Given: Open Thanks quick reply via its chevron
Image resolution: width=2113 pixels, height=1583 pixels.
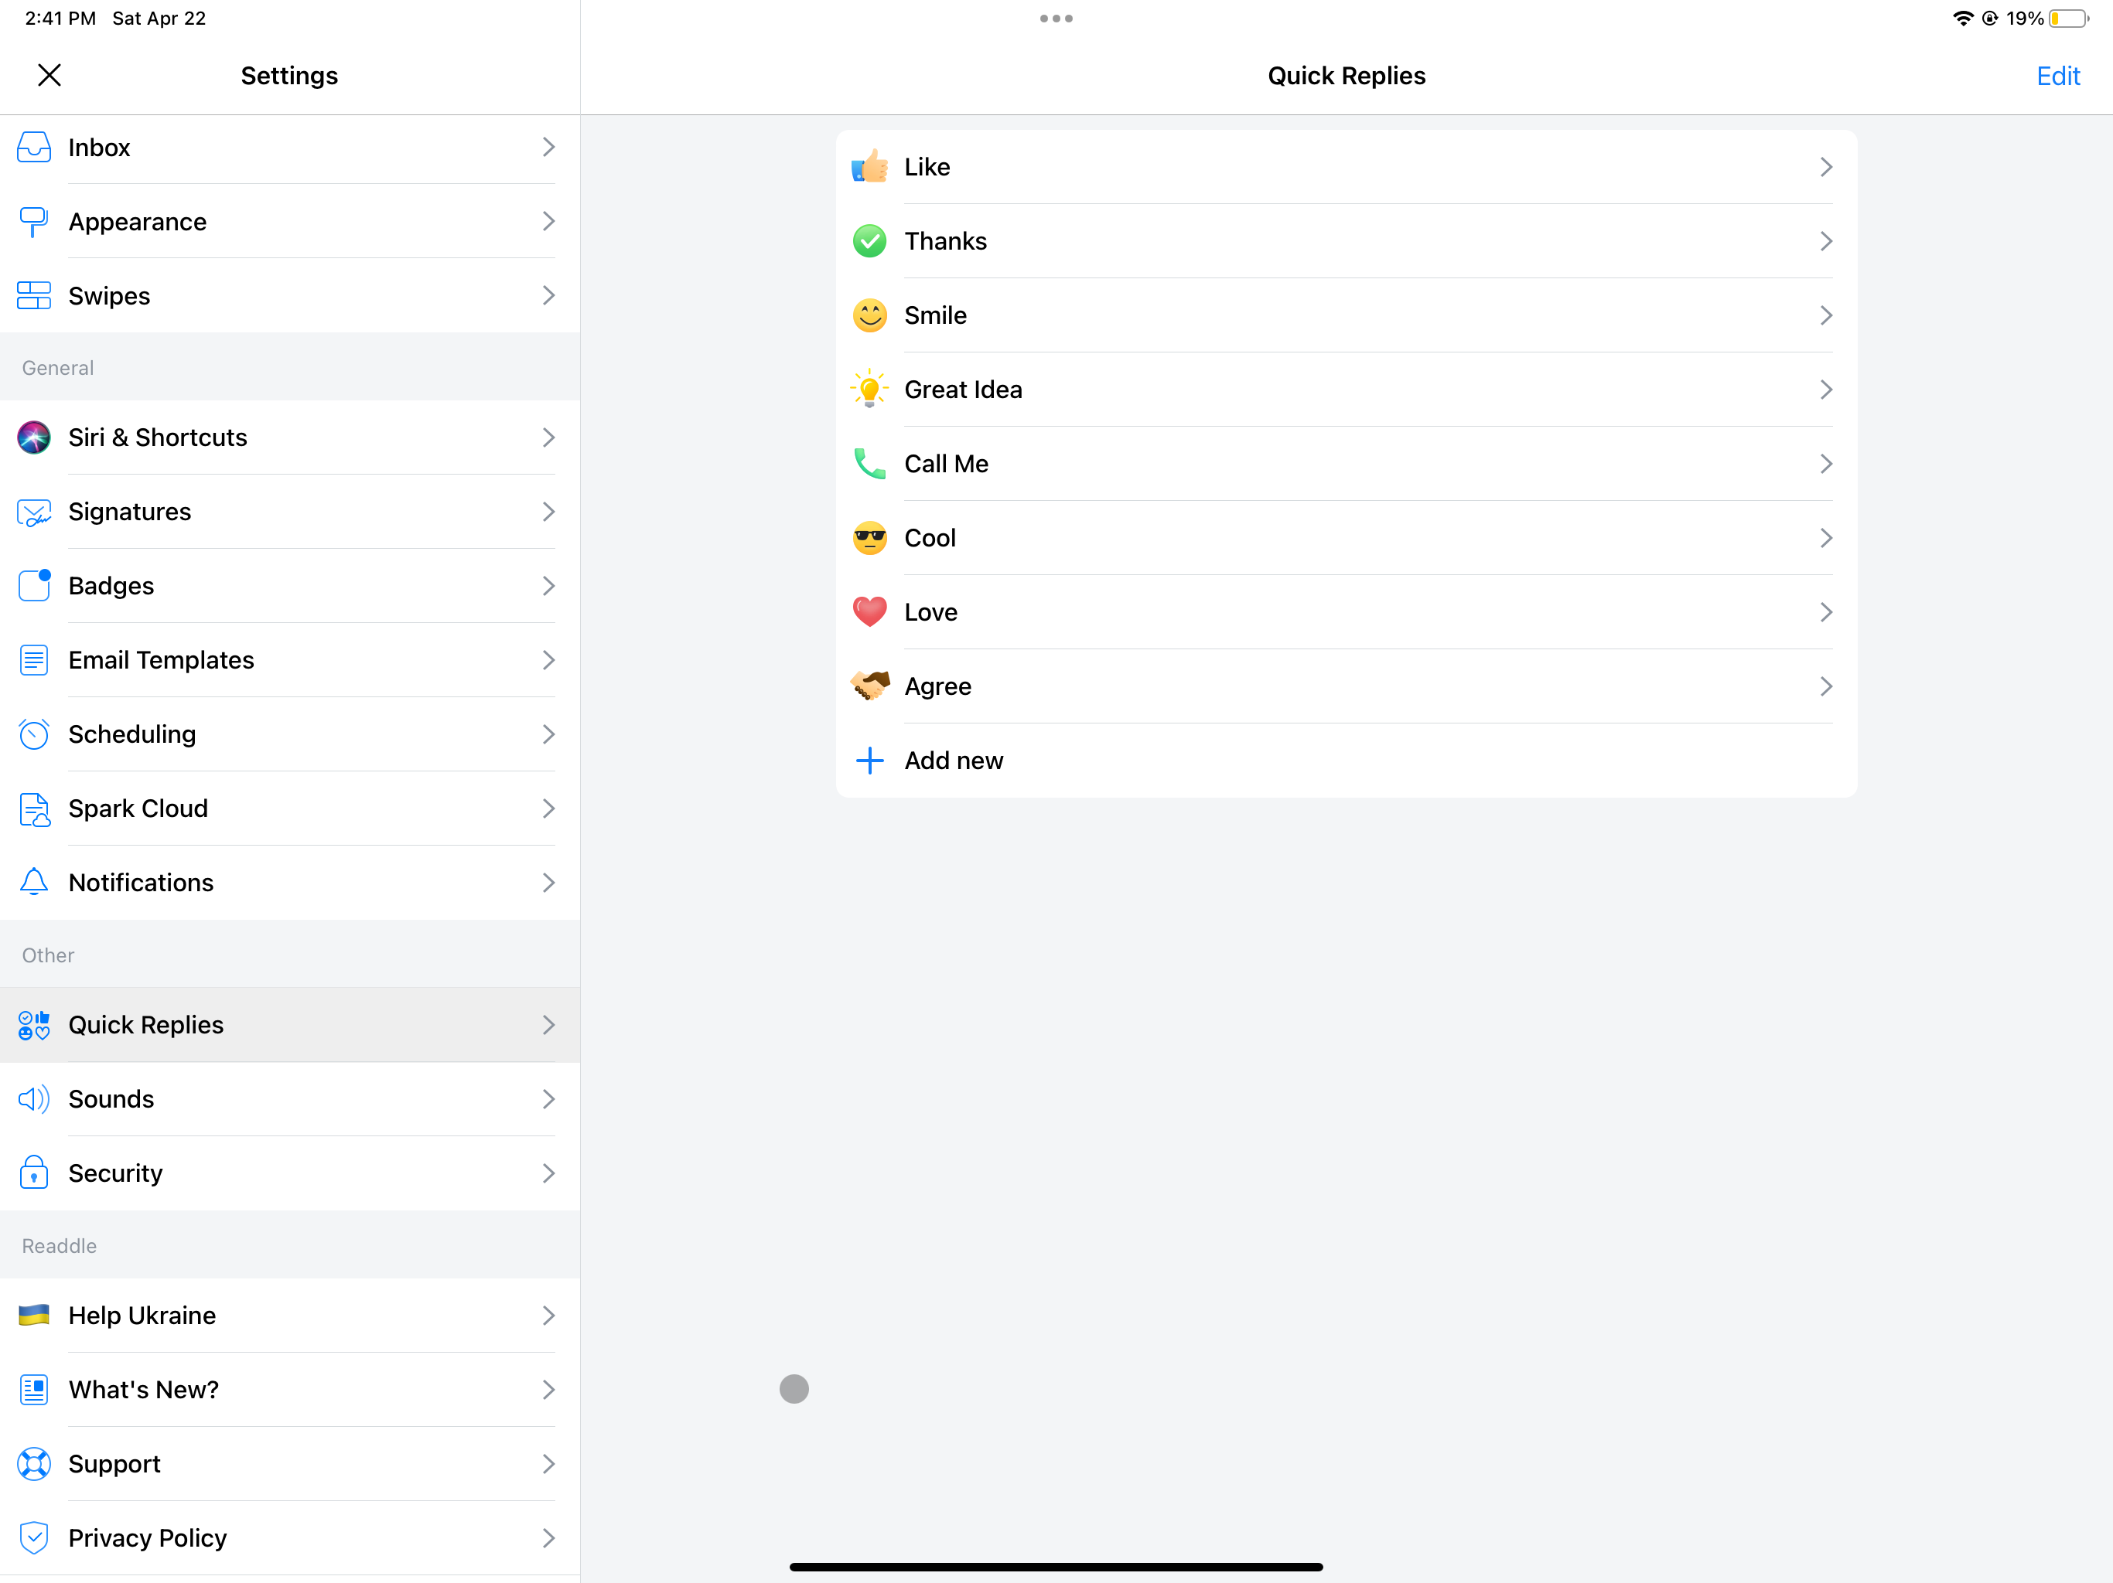Looking at the screenshot, I should click(1825, 240).
